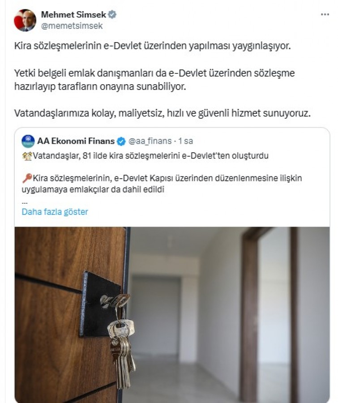
Task: Click quoted headline 'Vatandaşlar, 81 ilde kira'
Action: 150,156
